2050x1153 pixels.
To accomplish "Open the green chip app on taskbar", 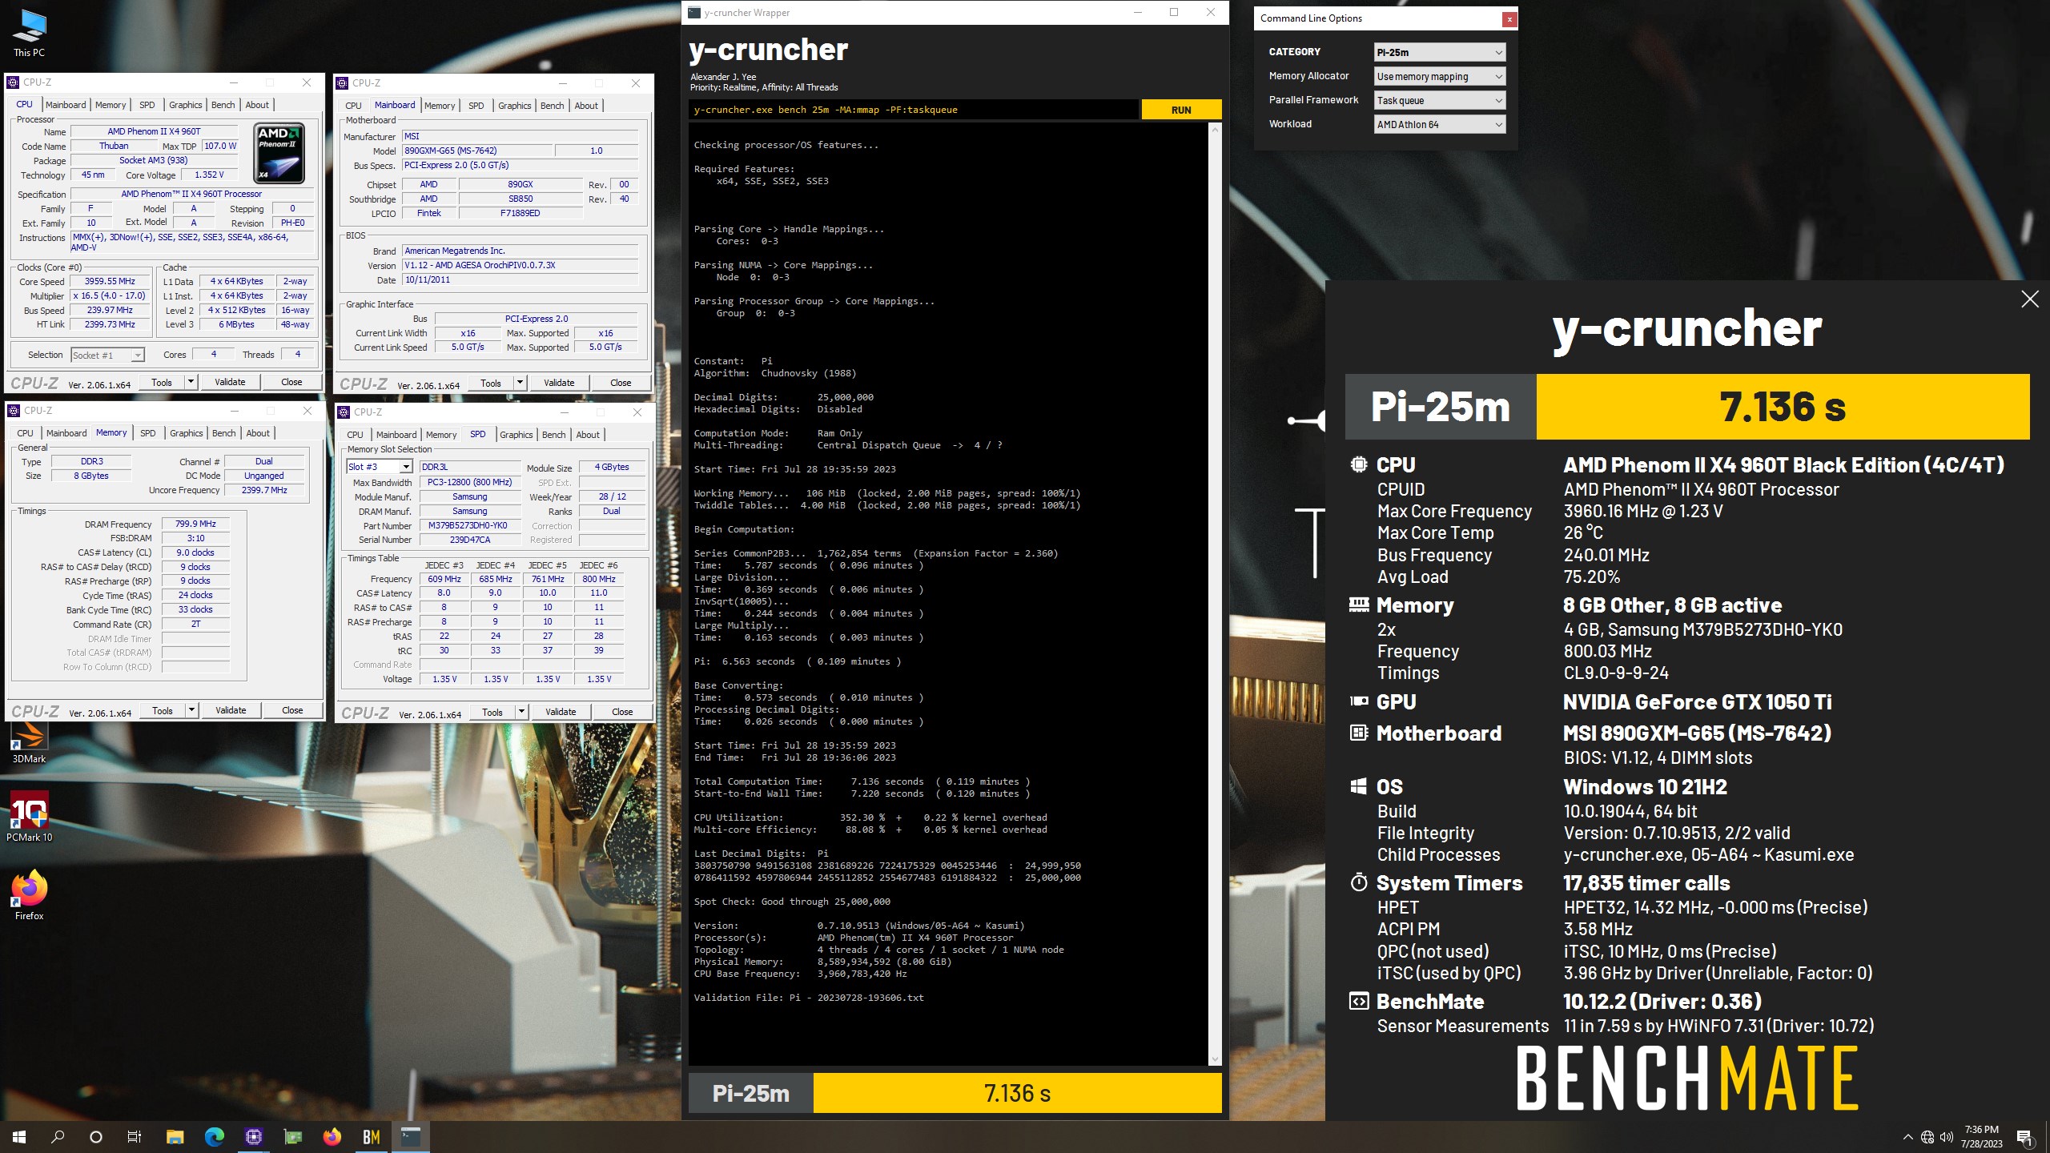I will tap(292, 1136).
